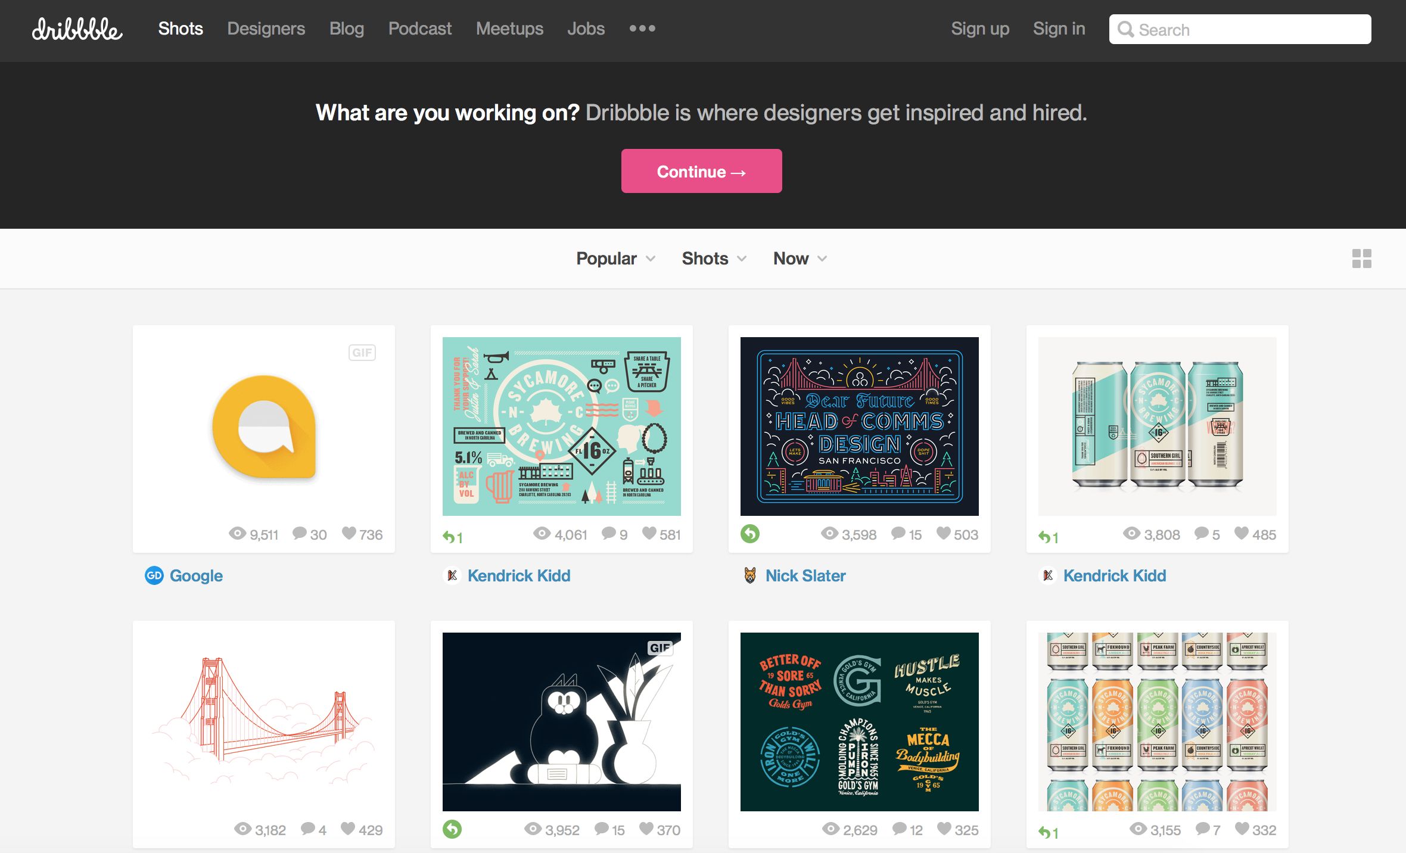
Task: Open the Google profile link
Action: [x=196, y=575]
